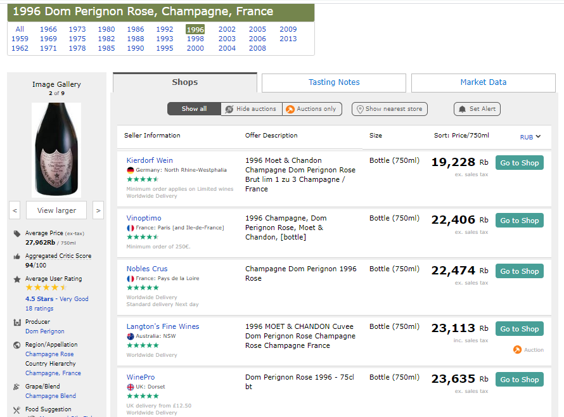Click the Aggregated Critic Score label

tap(58, 256)
